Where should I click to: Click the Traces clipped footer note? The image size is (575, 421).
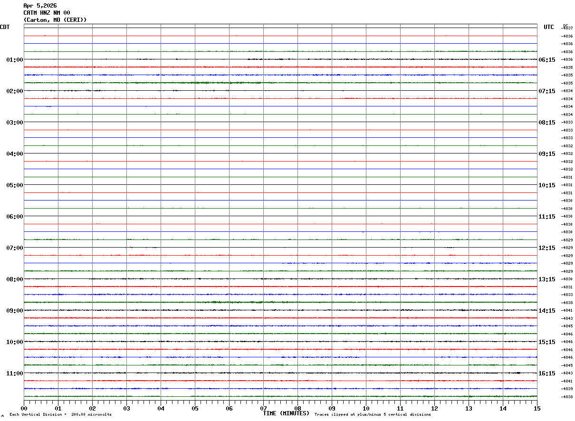point(373,415)
